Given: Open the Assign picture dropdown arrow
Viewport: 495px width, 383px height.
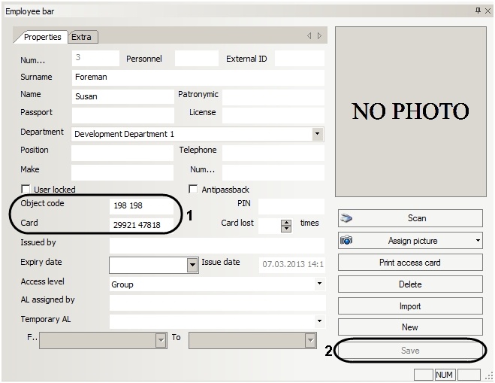Looking at the screenshot, I should coord(478,240).
